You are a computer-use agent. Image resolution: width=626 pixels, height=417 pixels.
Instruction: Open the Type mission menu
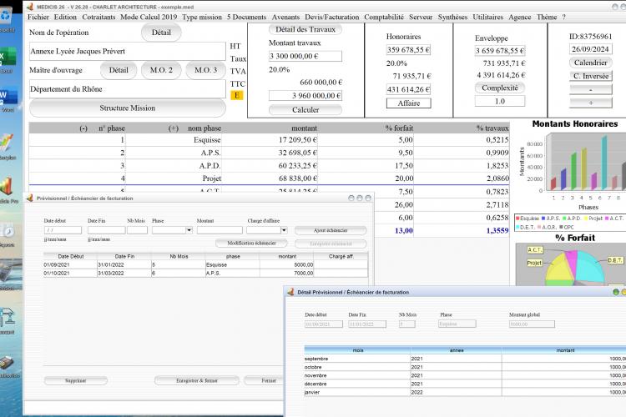tap(202, 18)
